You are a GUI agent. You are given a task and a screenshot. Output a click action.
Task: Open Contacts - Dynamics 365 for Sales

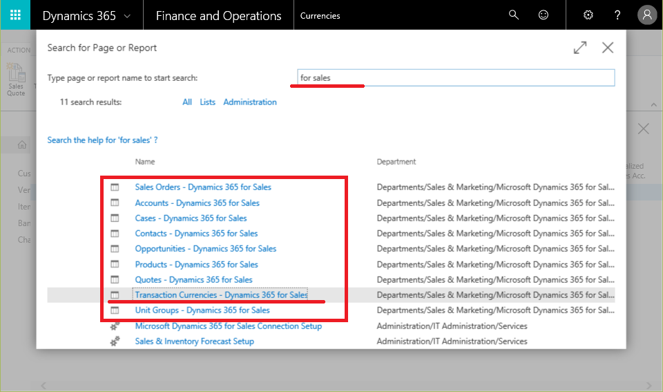coord(196,234)
